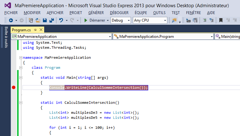Open the Démarrer dropdown arrow
240x136 pixels.
108,20
